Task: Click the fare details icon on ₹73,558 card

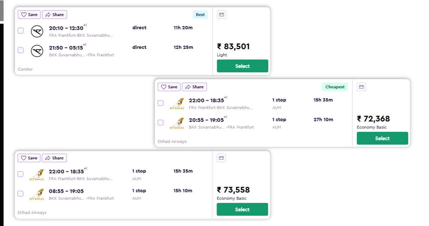Action: point(221,158)
